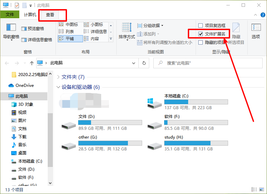Select Content (内容) layout
The image size is (267, 194).
coord(91,39)
